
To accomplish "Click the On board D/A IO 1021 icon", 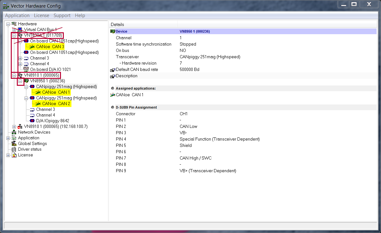I will [26, 70].
